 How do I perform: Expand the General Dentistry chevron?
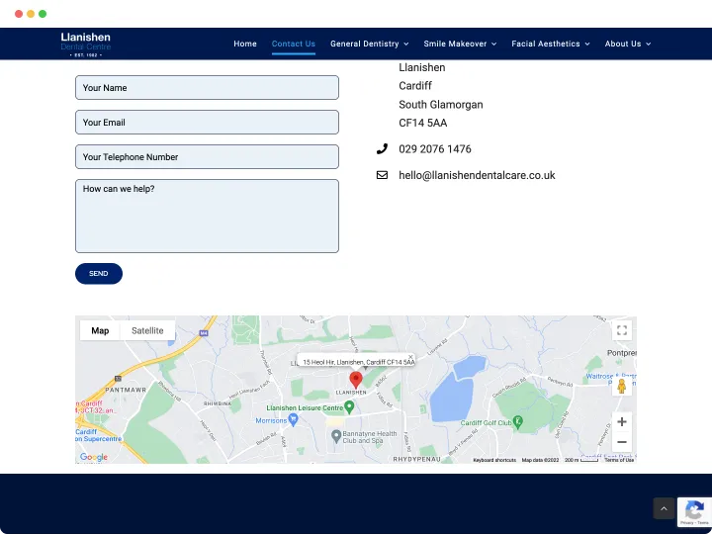(406, 45)
